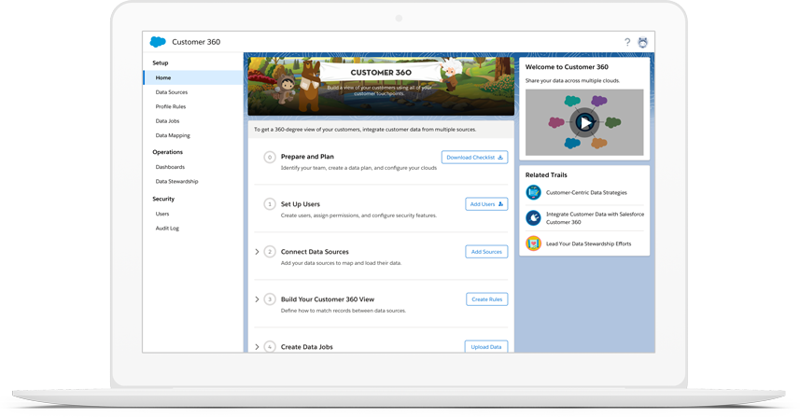Open the Astro user avatar menu
The height and width of the screenshot is (417, 800).
tap(643, 42)
